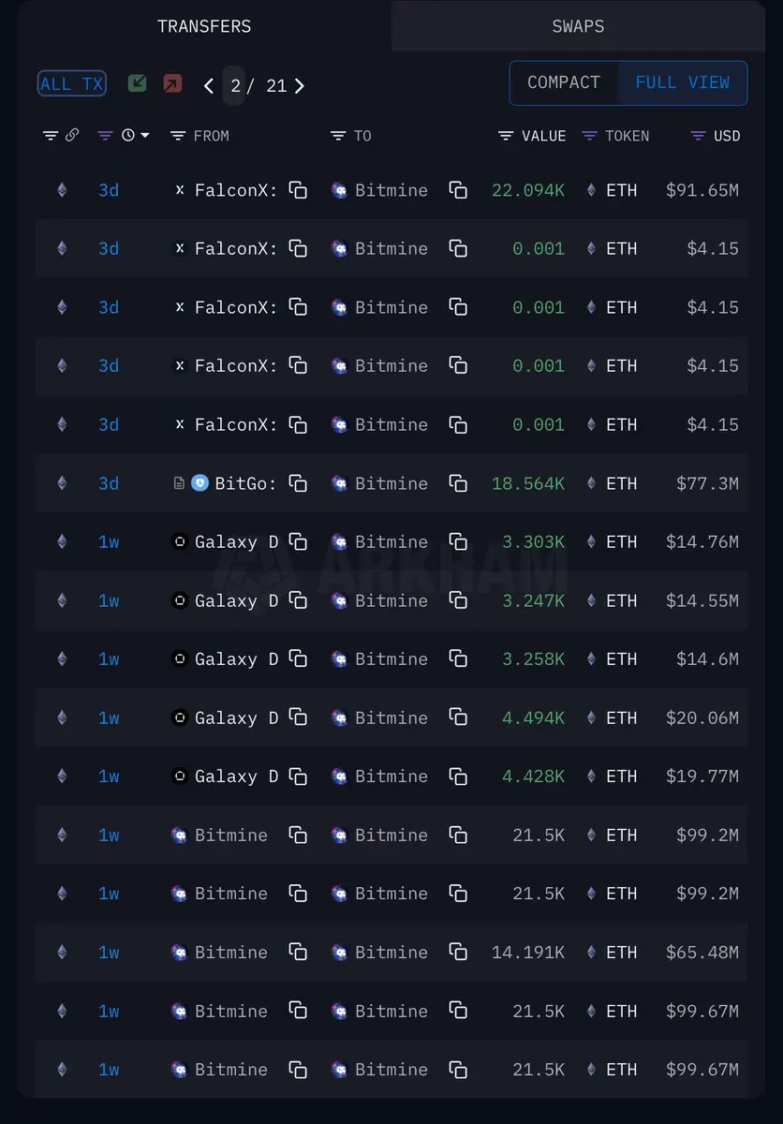This screenshot has width=783, height=1124.
Task: Switch to the SWAPS tab
Action: coord(578,26)
